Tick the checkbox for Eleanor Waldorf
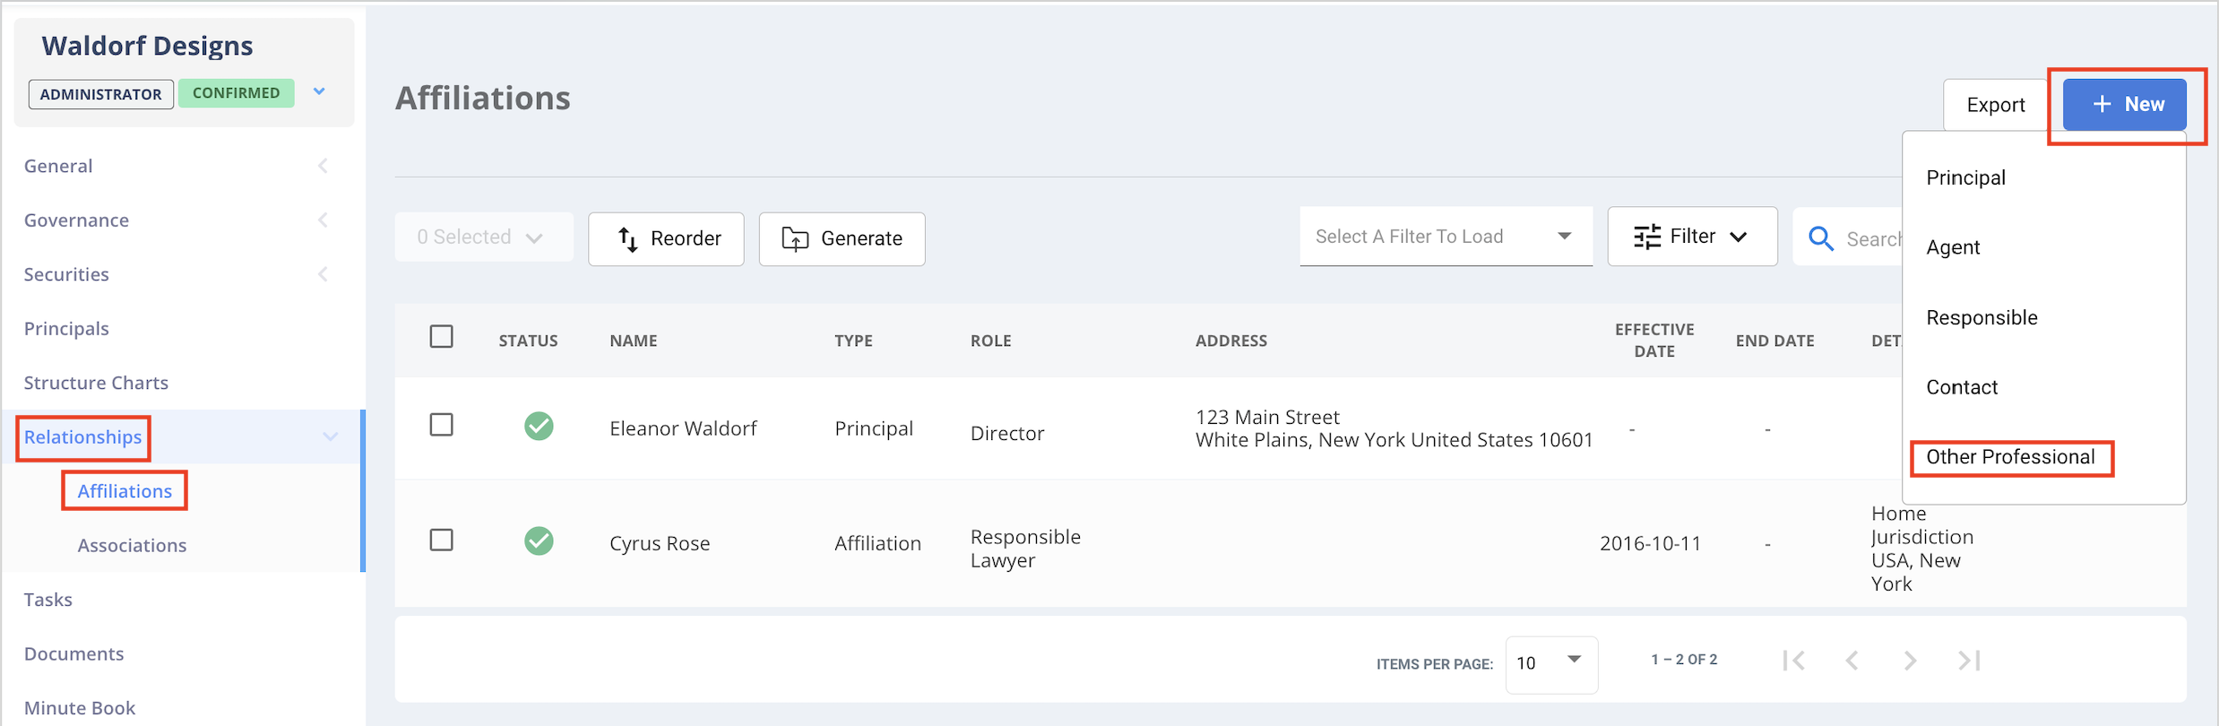This screenshot has height=726, width=2219. coord(441,425)
